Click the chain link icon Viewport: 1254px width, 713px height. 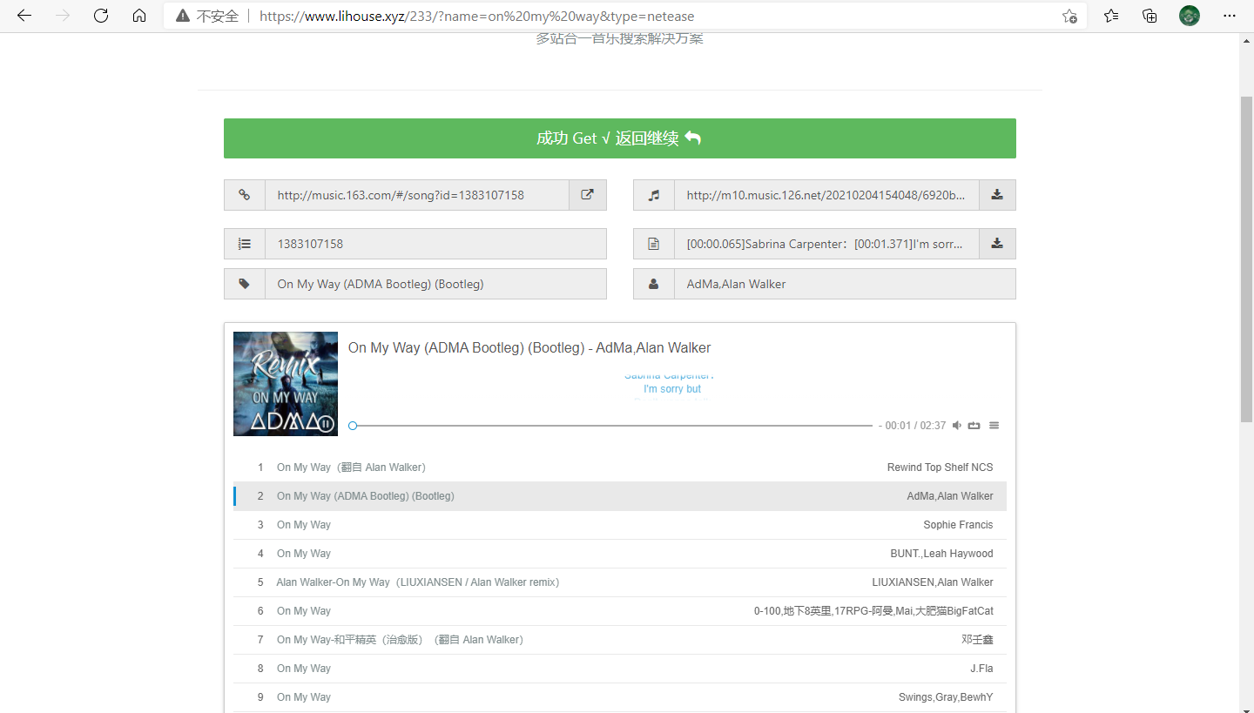point(245,195)
